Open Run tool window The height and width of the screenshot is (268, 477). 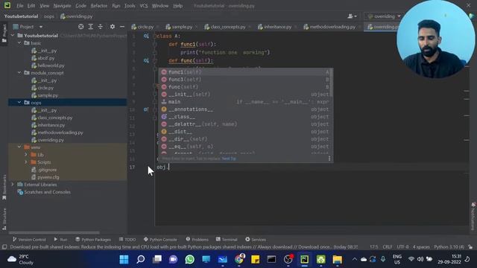(60, 240)
